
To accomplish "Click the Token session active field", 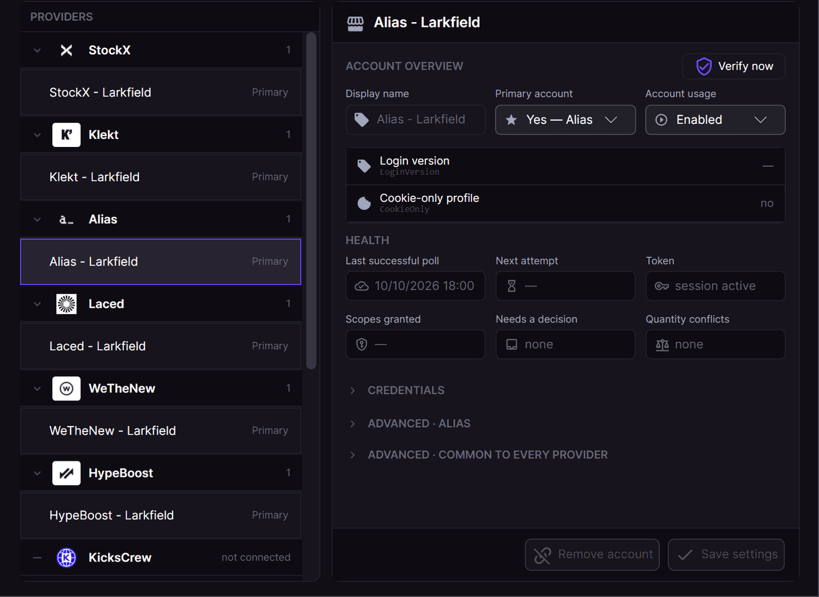I will tap(716, 286).
